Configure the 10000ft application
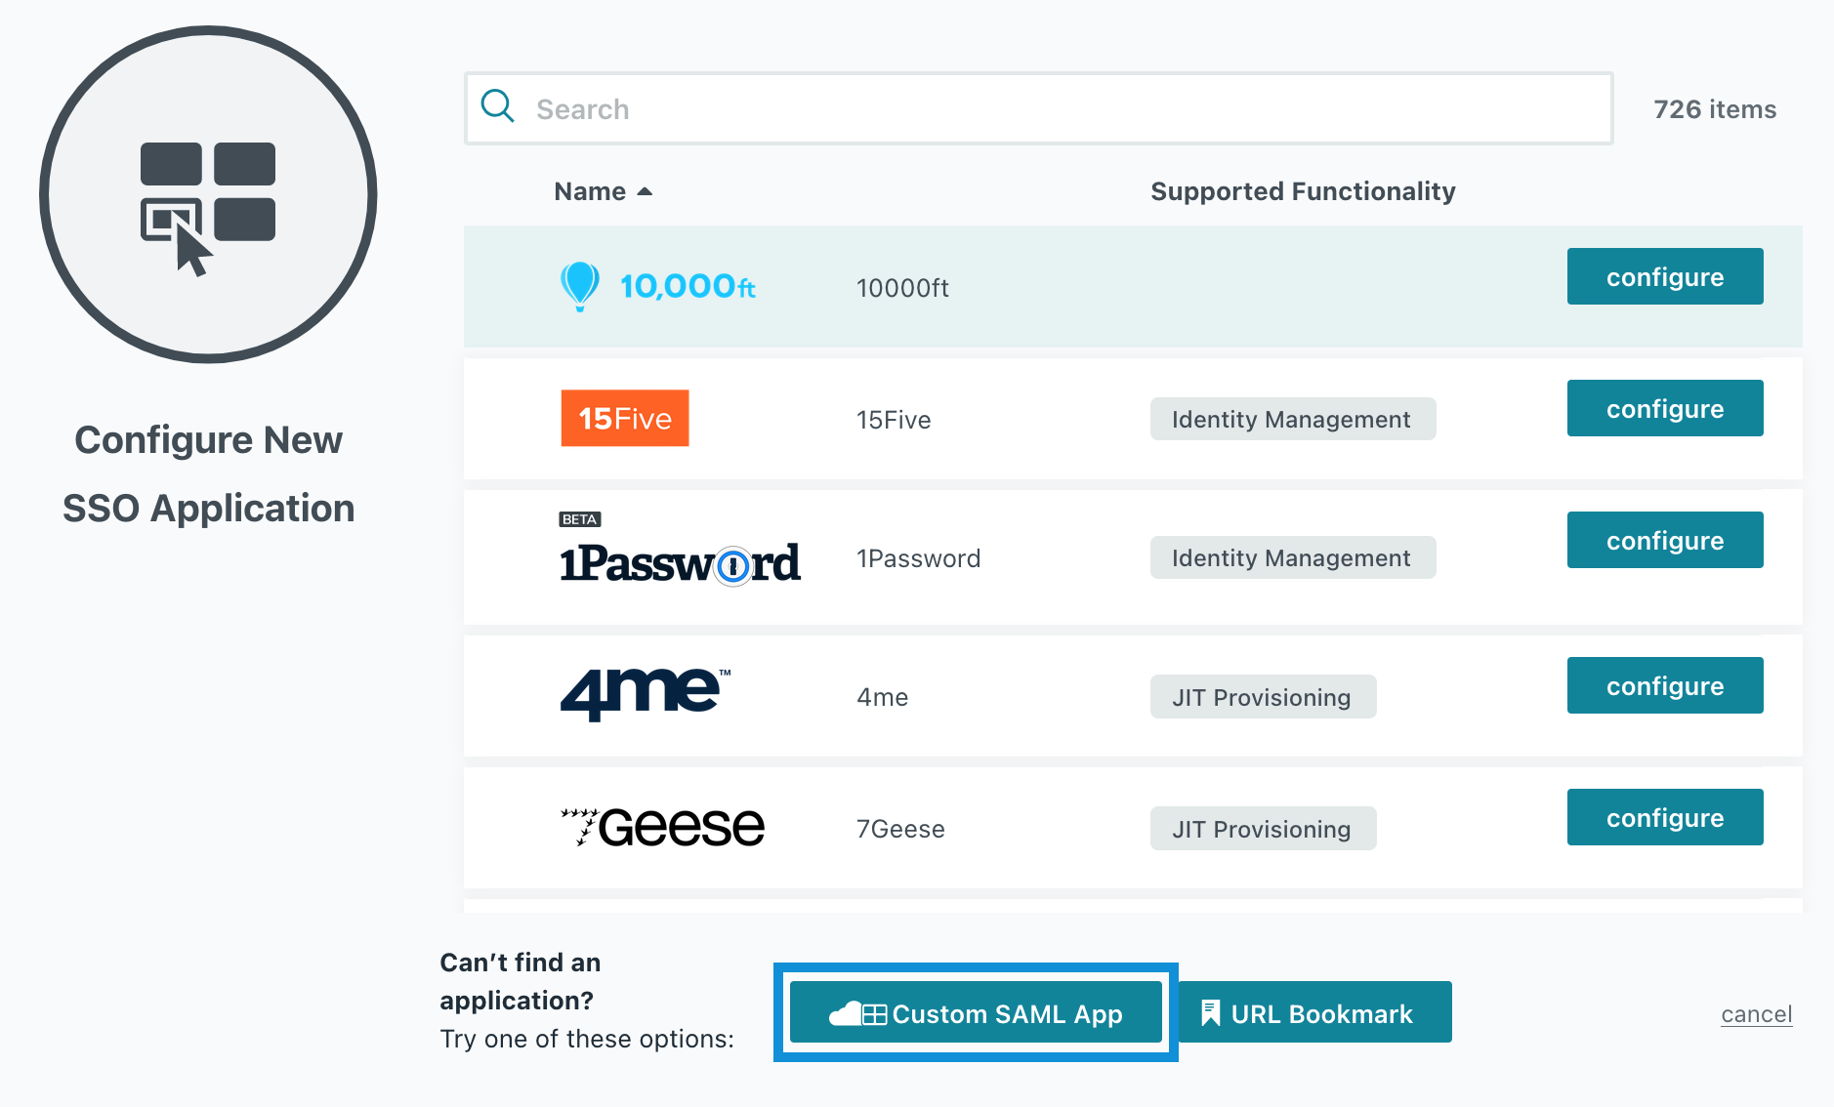Viewport: 1834px width, 1107px height. point(1664,277)
